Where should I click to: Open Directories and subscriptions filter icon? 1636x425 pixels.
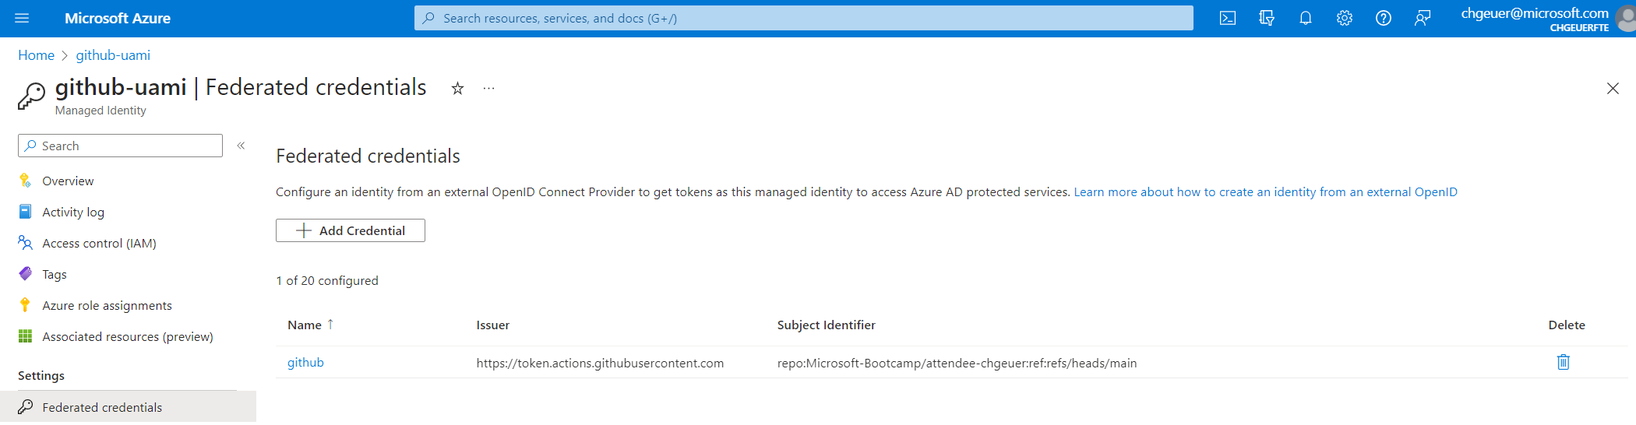(x=1267, y=18)
